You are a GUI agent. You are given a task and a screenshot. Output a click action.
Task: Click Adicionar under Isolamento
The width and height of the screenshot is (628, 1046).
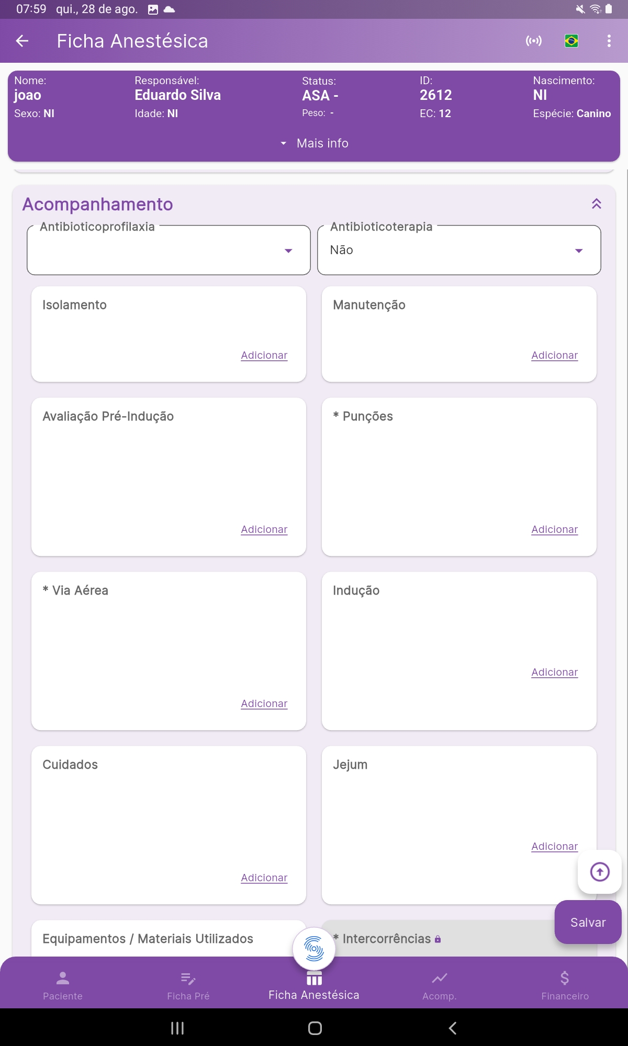(x=264, y=355)
